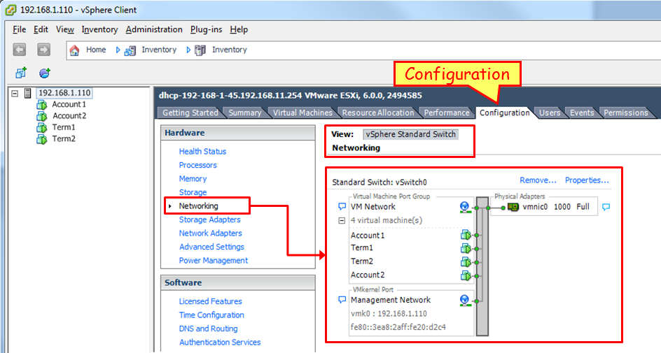Click the new virtual machine toolbar icon
Image resolution: width=661 pixels, height=353 pixels.
point(21,73)
